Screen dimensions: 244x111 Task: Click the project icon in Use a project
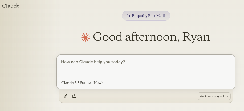(x=202, y=96)
